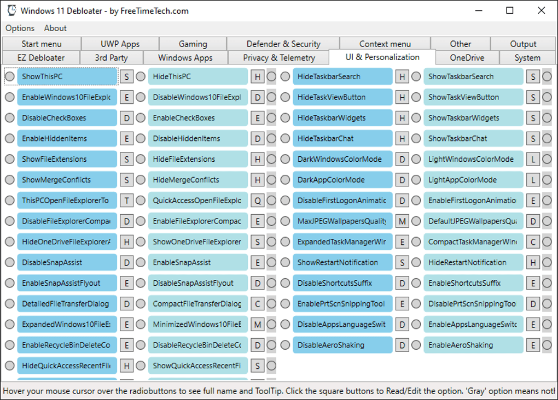Choose the HideRestartNotification radio button
Screen dimensions: 558x400
coord(416,262)
